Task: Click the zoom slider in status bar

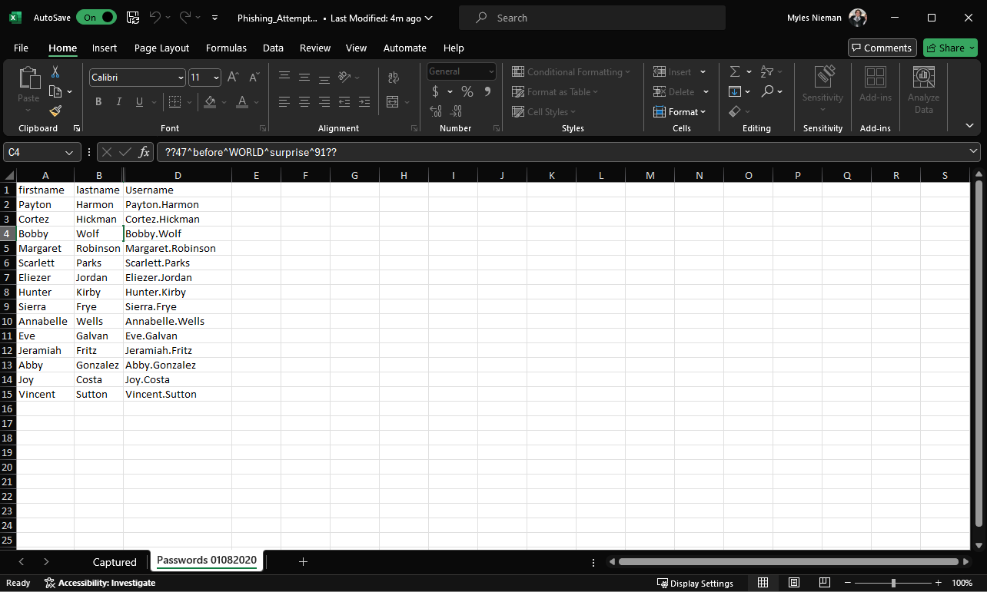Action: 893,583
